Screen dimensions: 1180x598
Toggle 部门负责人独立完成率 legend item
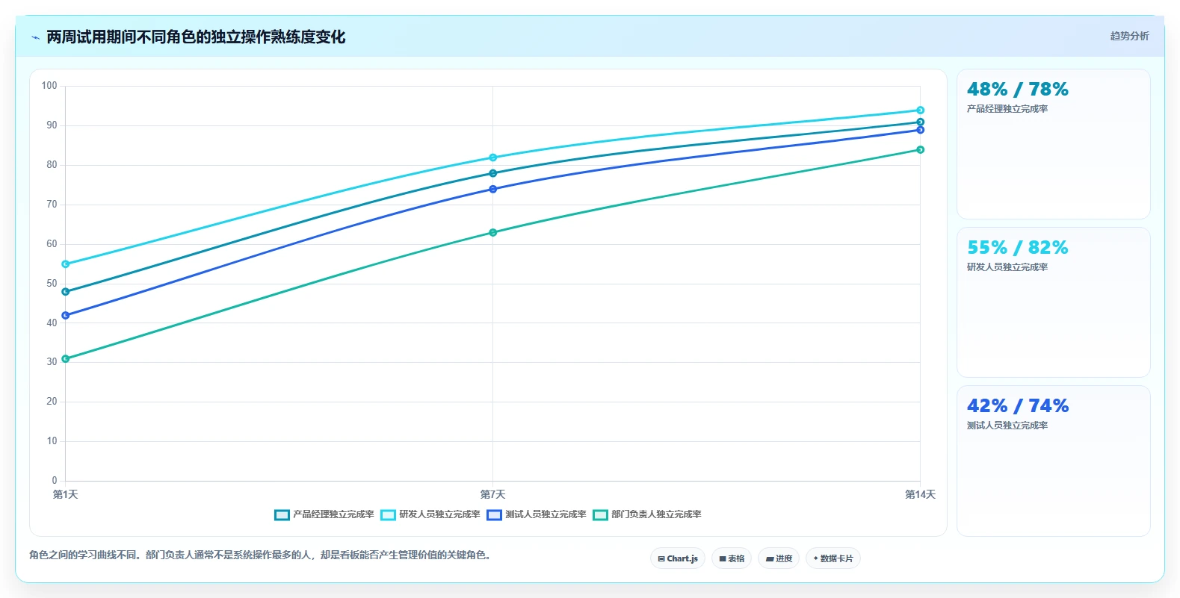(647, 514)
